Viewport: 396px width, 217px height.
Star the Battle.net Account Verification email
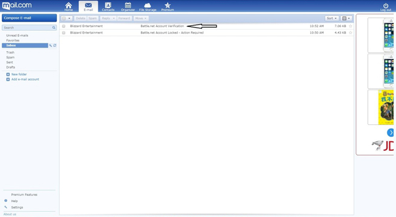coord(350,26)
